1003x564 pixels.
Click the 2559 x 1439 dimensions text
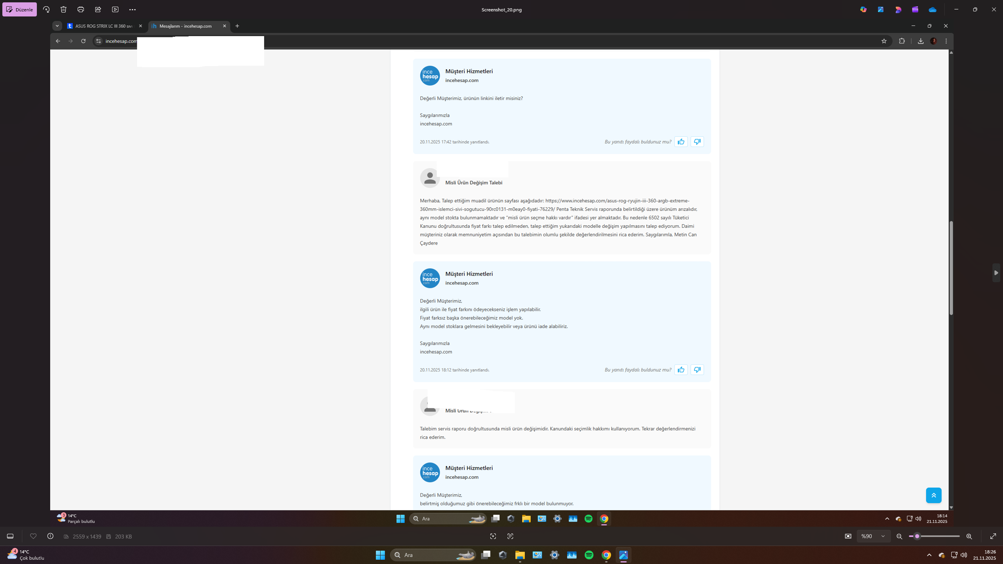[87, 536]
